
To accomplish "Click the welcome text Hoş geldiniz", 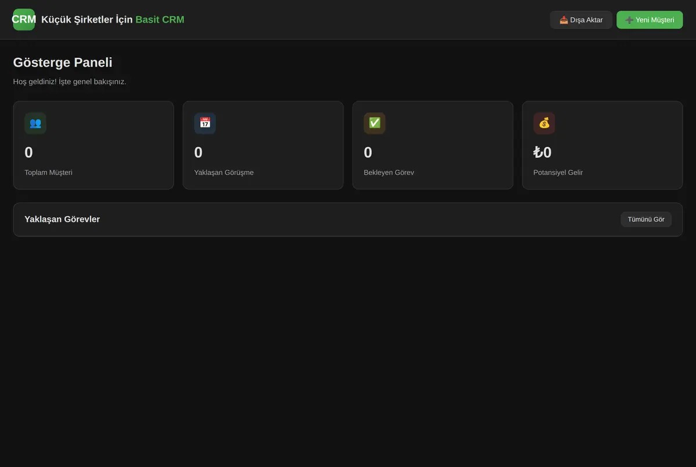I will coord(70,82).
